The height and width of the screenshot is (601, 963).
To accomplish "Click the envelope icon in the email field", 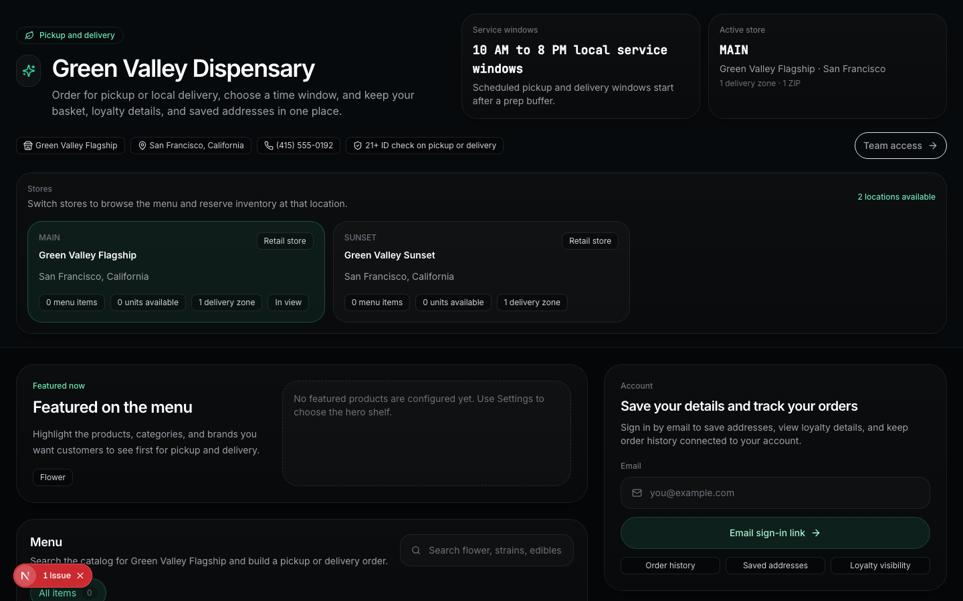I will click(637, 493).
